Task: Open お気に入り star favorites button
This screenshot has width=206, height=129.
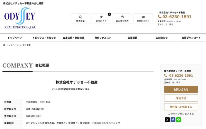Action: point(101,19)
